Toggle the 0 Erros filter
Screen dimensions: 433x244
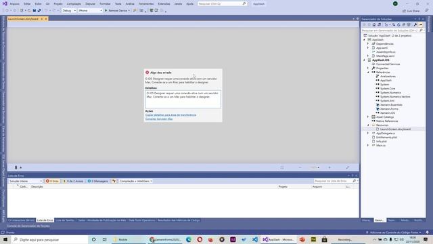(52, 181)
